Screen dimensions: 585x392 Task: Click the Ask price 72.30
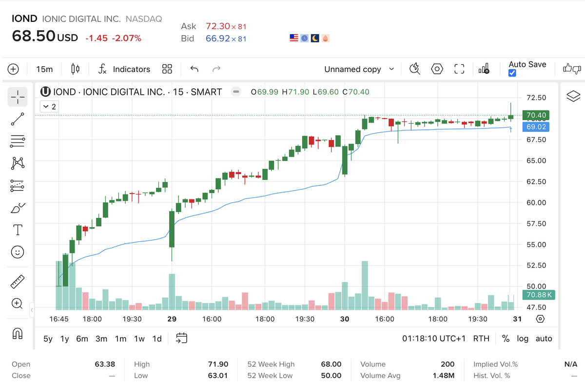[x=217, y=26]
